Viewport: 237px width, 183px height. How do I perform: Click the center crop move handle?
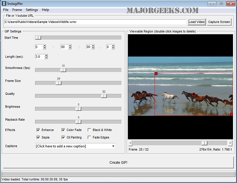pos(194,94)
